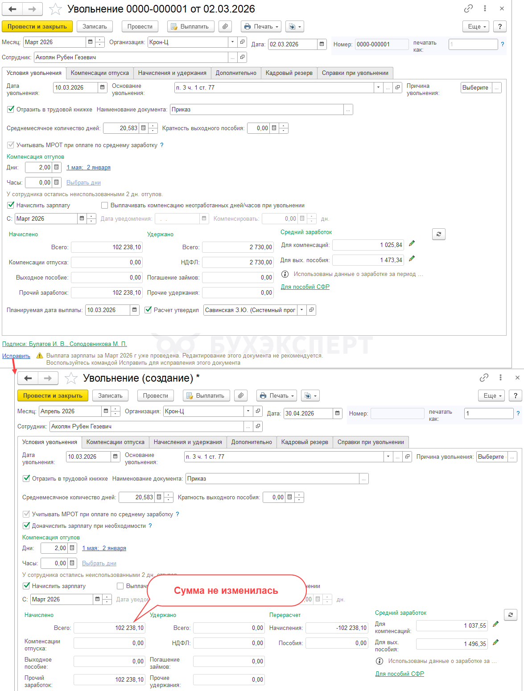
Task: Switch to Кадровый резерв tab in top window
Action: (x=289, y=73)
